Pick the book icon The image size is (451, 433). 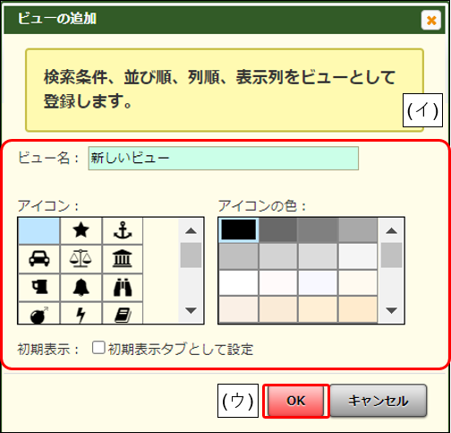coord(123,313)
